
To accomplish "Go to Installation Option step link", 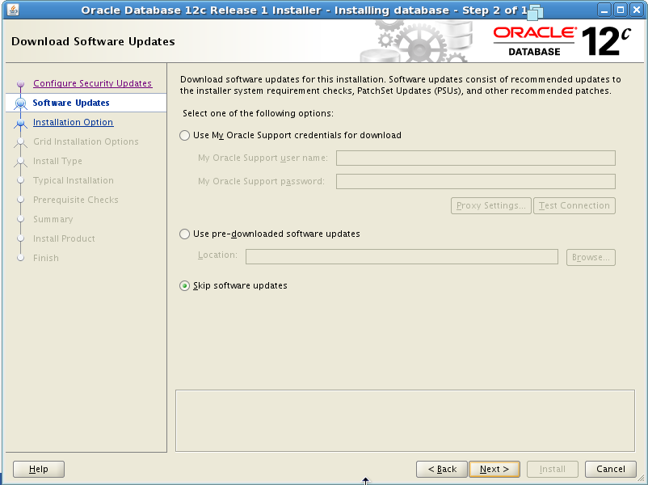I will click(74, 122).
